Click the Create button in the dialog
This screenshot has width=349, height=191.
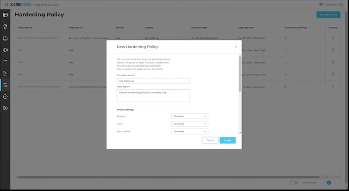tap(228, 140)
